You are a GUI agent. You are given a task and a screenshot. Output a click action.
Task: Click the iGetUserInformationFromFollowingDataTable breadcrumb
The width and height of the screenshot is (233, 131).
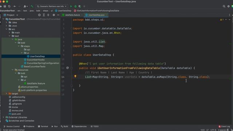(x=96, y=11)
